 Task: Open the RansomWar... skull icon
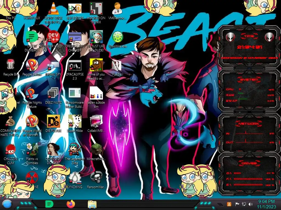(96, 177)
